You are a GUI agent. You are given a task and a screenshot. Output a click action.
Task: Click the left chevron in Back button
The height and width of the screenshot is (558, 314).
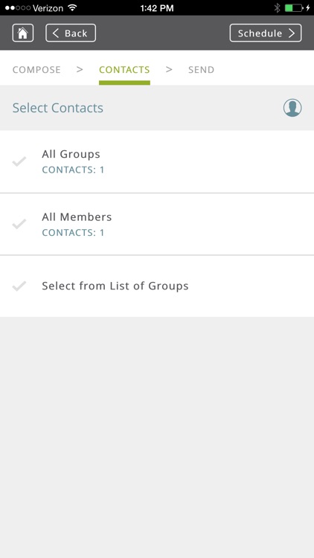click(56, 33)
